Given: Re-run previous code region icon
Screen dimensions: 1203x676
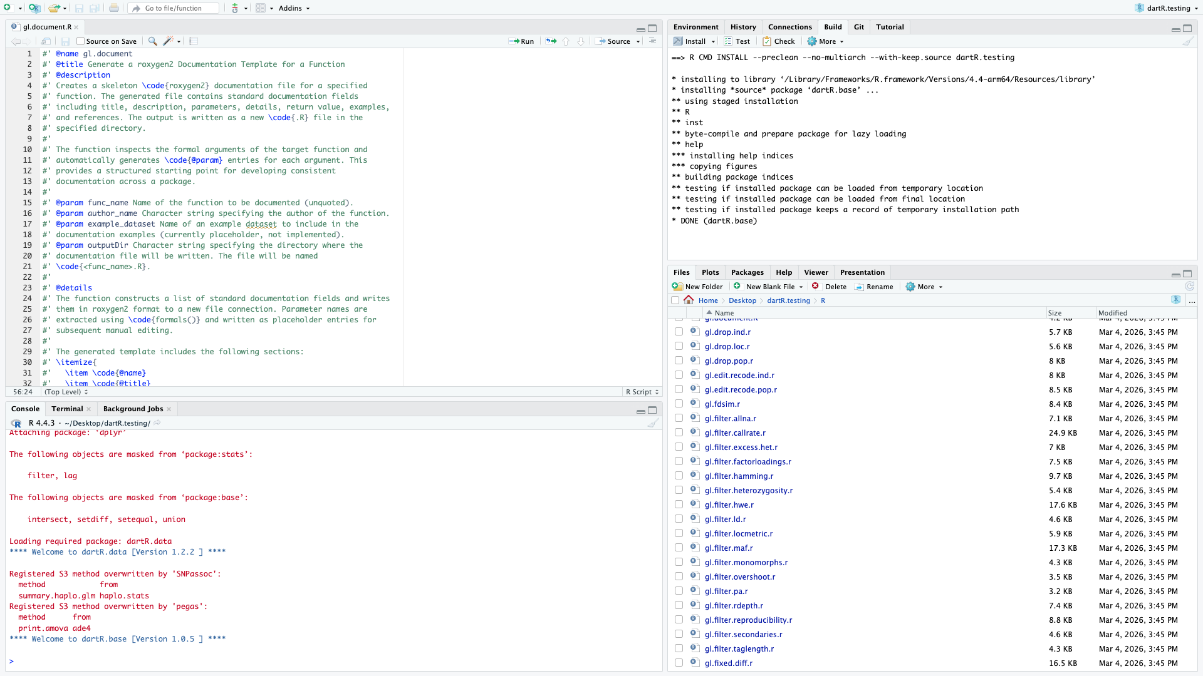Looking at the screenshot, I should coord(551,41).
